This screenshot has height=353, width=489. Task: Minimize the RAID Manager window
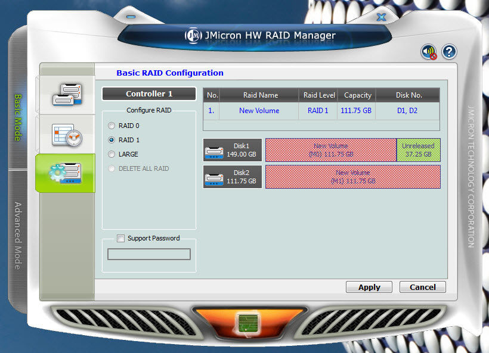[131, 17]
